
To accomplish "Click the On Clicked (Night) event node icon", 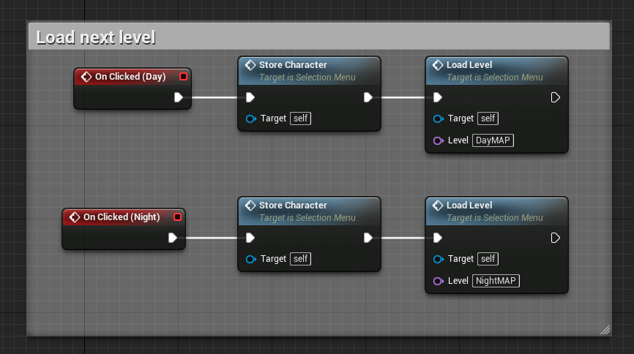I will point(75,217).
